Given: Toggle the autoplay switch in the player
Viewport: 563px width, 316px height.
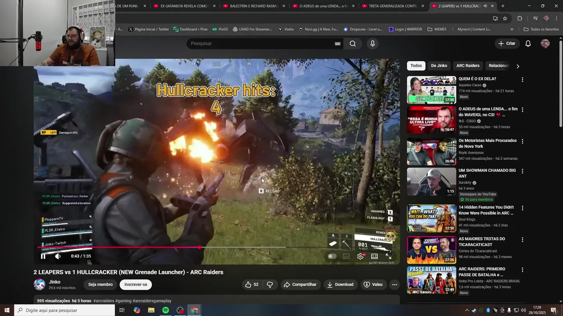Looking at the screenshot, I should (x=332, y=256).
